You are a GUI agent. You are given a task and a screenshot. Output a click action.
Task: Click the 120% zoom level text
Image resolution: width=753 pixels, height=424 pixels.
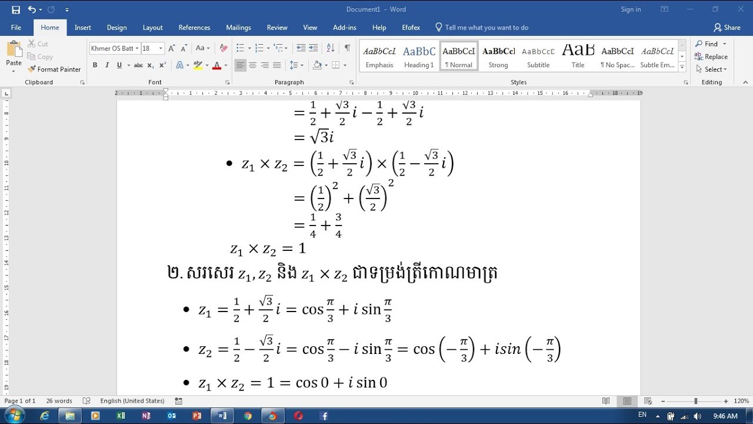click(x=741, y=401)
